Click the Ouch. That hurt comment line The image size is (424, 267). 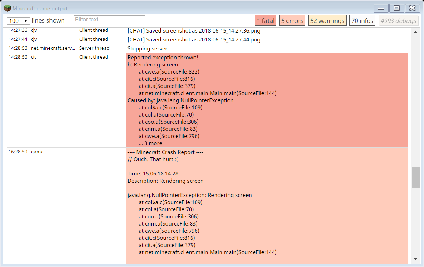(x=153, y=159)
